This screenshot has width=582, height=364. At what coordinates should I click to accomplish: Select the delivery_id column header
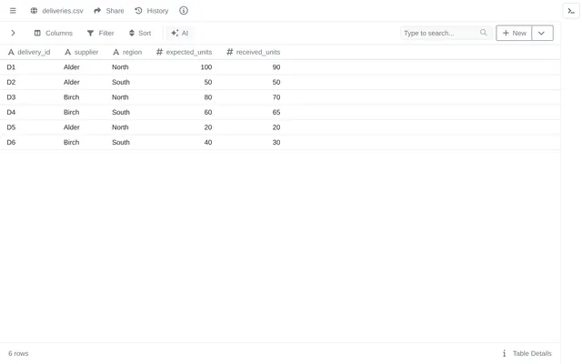pyautogui.click(x=29, y=52)
